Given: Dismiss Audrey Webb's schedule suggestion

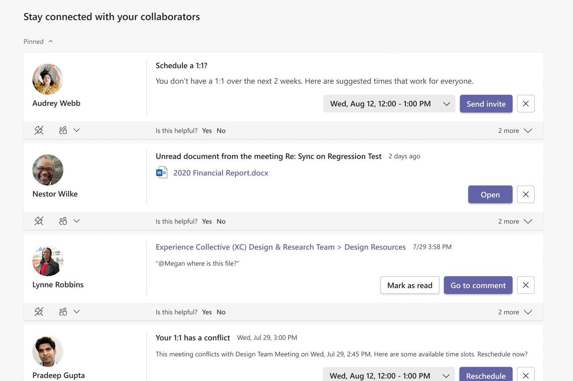Looking at the screenshot, I should (x=526, y=104).
